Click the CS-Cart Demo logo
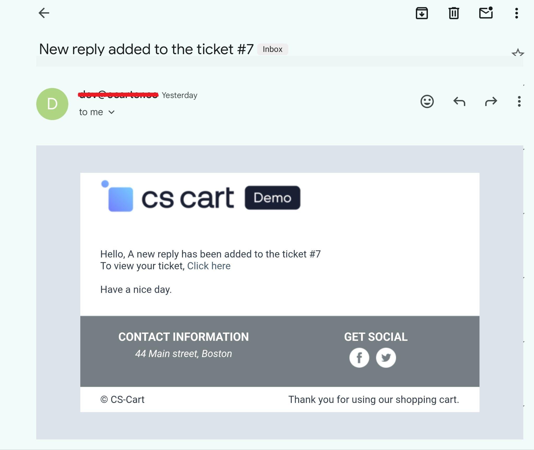Viewport: 534px width, 450px height. [x=200, y=197]
